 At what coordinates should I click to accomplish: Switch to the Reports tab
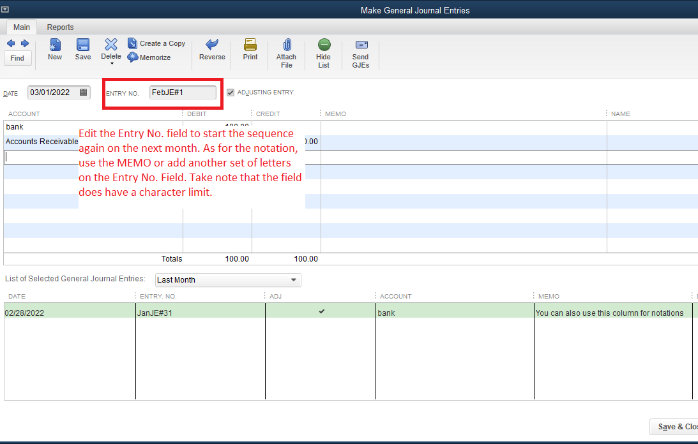(60, 27)
